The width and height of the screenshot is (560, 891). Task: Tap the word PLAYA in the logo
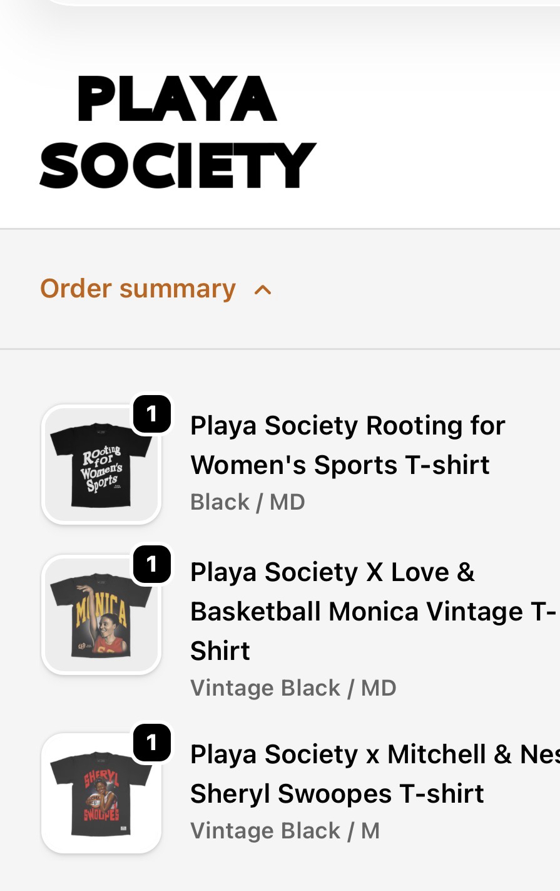tap(176, 100)
